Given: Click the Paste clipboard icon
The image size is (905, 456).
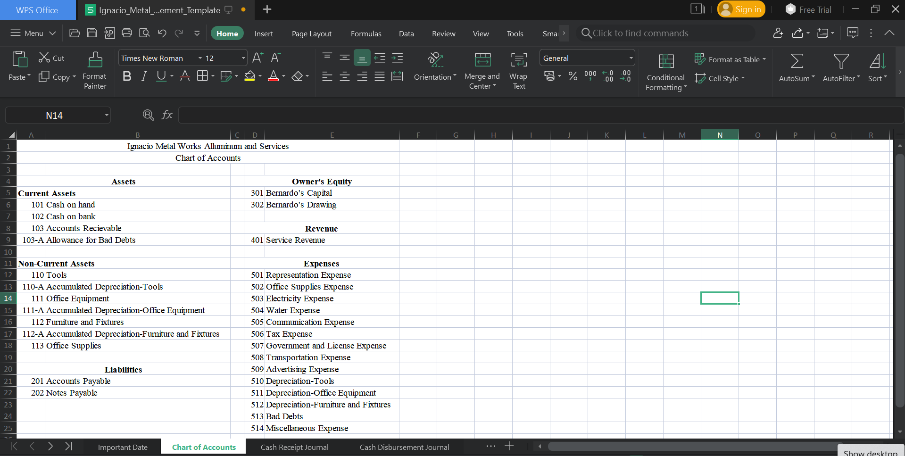Looking at the screenshot, I should tap(19, 60).
